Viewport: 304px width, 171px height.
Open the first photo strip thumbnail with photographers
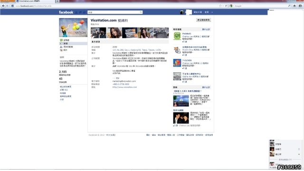click(98, 33)
